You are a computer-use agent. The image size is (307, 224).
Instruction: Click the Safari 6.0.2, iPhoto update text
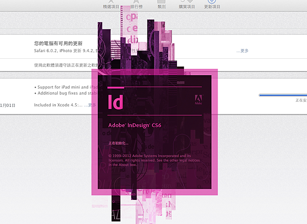pos(66,51)
